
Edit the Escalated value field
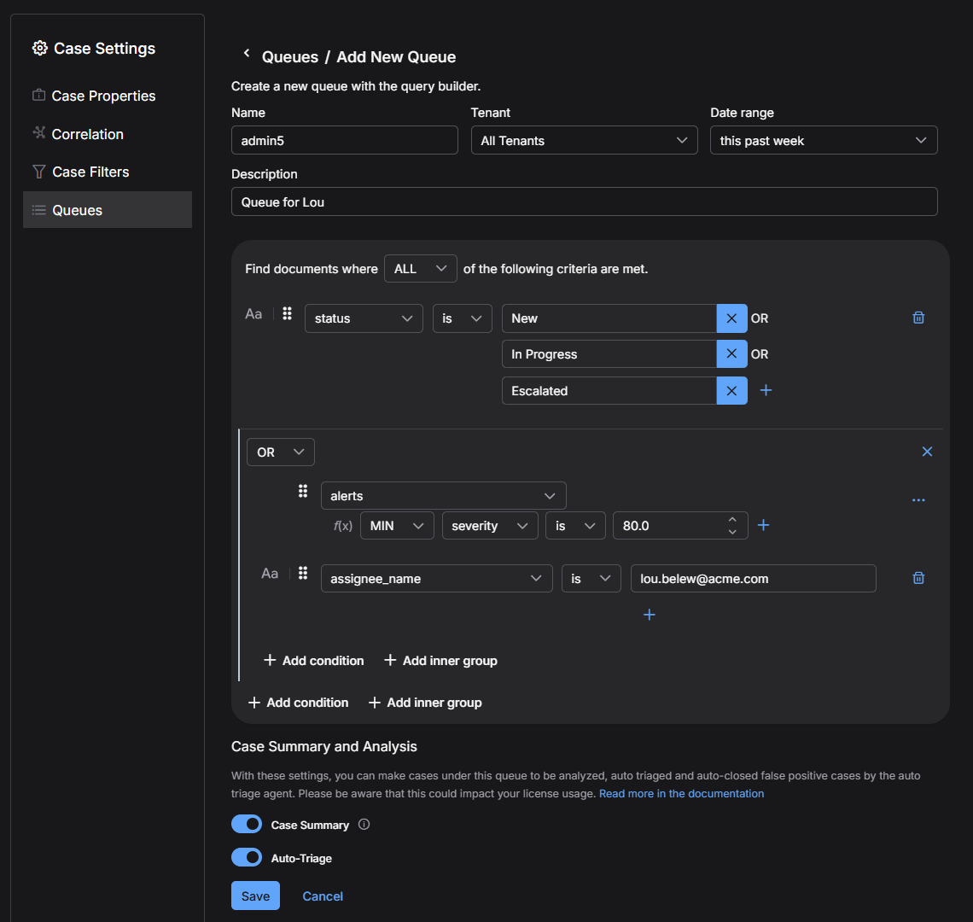tap(609, 390)
